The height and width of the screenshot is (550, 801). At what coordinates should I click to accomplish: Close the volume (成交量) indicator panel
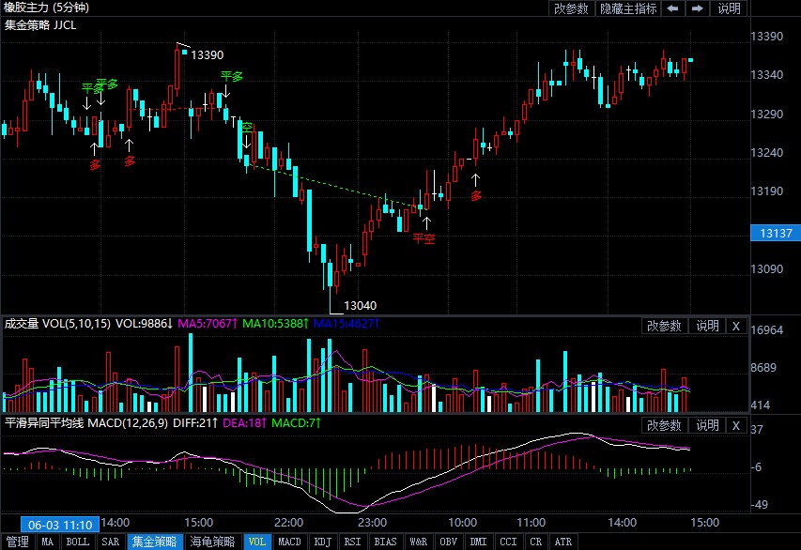pos(735,326)
